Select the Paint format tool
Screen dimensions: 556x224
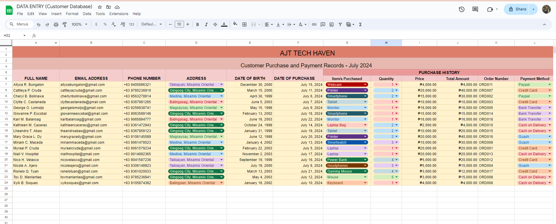click(65, 25)
